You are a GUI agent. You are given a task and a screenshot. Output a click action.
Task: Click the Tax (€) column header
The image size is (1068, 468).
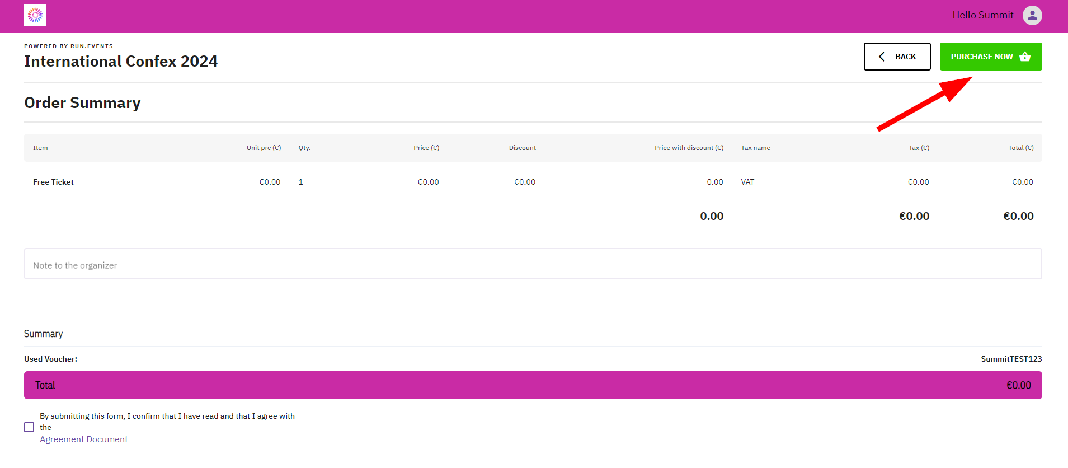click(x=919, y=148)
